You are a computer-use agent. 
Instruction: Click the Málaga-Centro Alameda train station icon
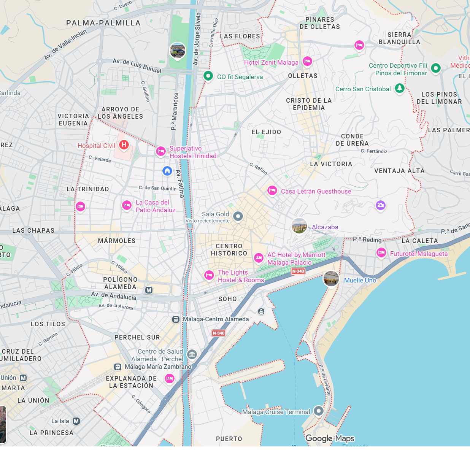(176, 319)
